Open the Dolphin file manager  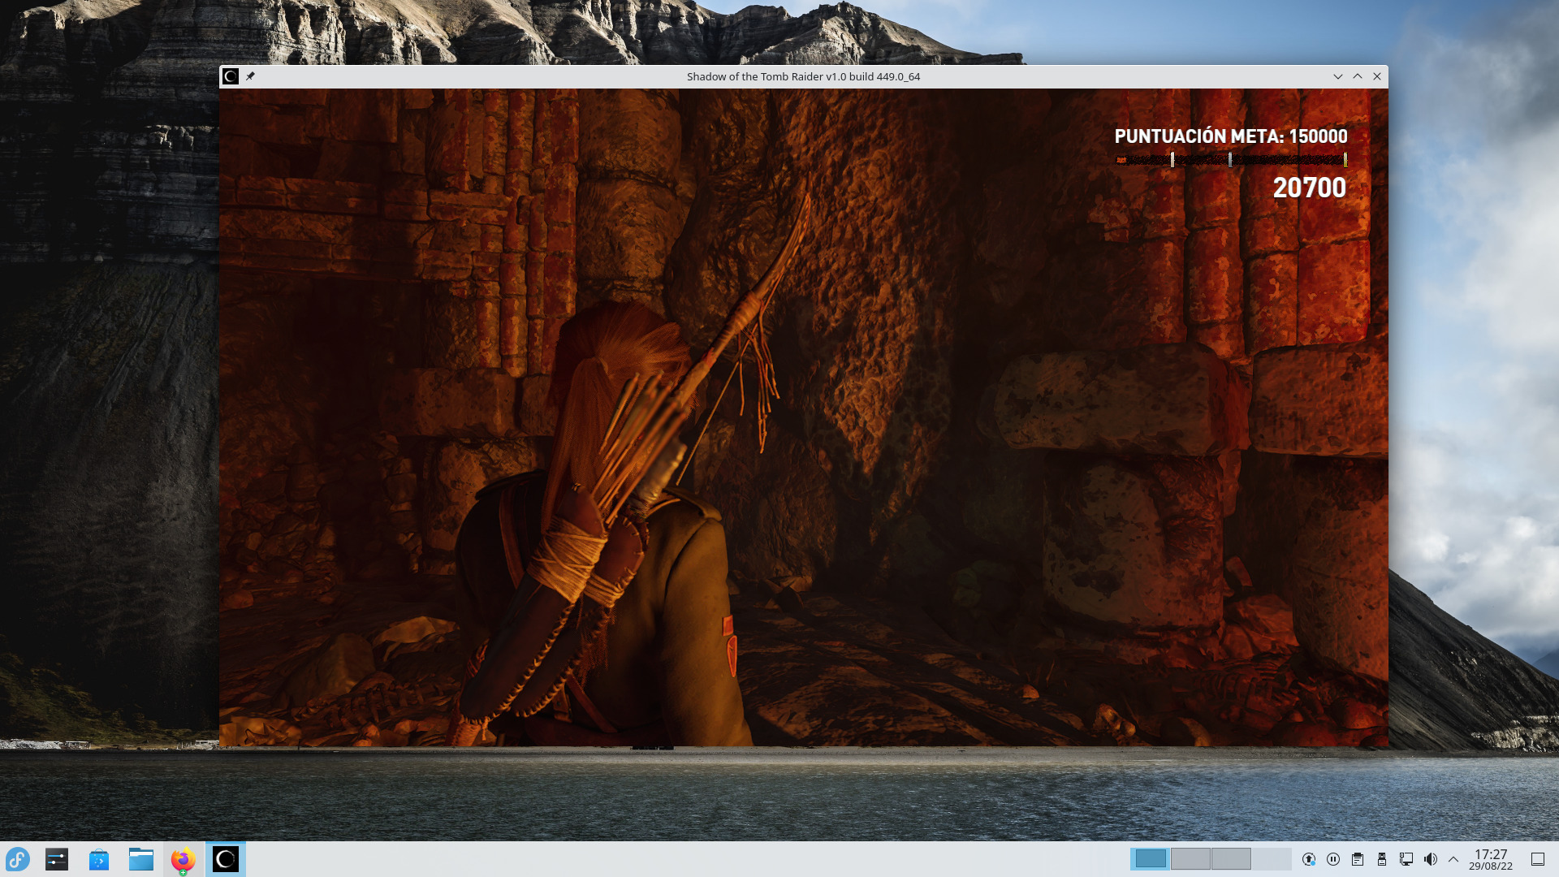[141, 859]
